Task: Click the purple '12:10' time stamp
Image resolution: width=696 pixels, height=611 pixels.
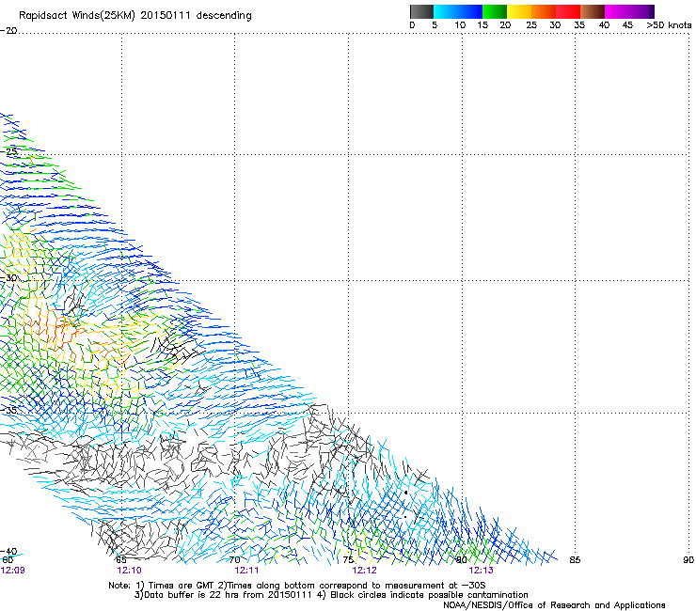Action: pyautogui.click(x=129, y=571)
